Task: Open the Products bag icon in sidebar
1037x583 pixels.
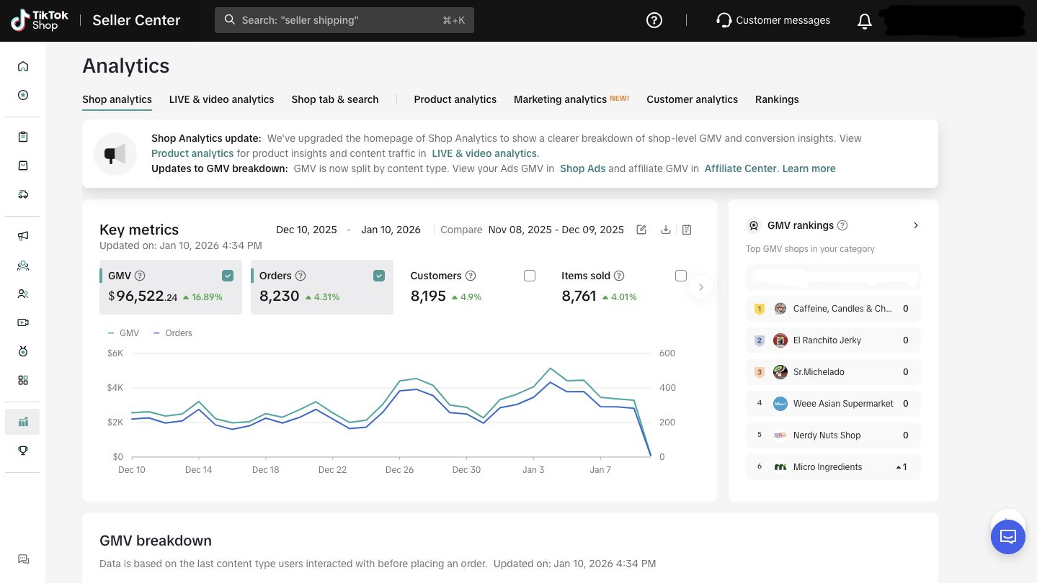Action: coord(23,166)
